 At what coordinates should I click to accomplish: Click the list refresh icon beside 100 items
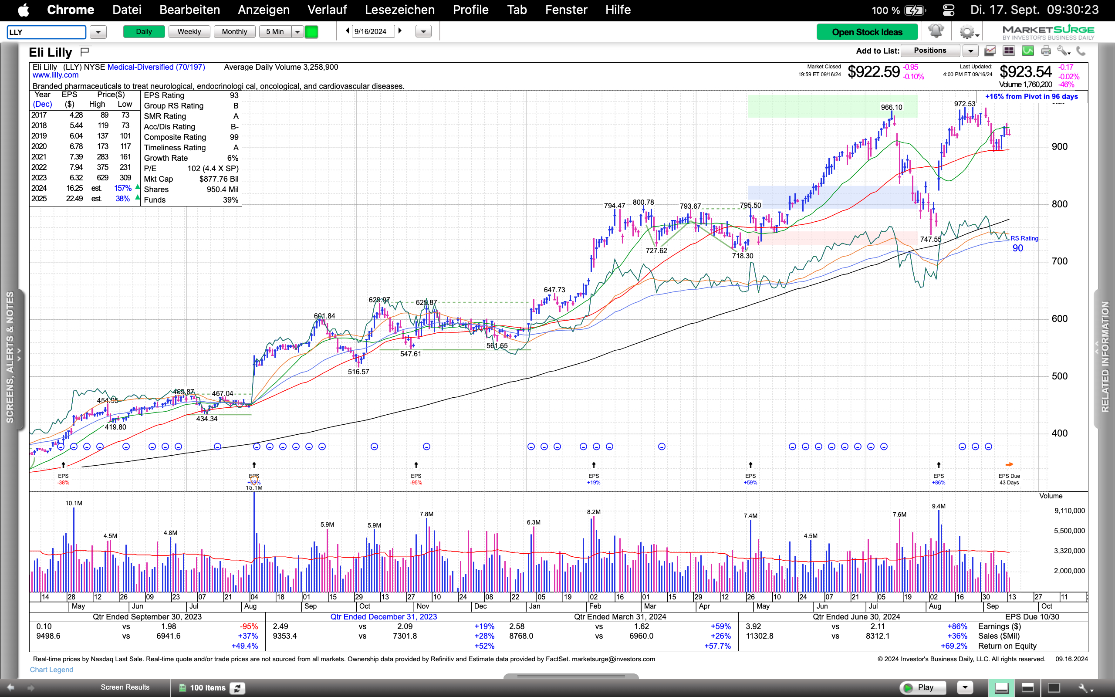pyautogui.click(x=238, y=688)
